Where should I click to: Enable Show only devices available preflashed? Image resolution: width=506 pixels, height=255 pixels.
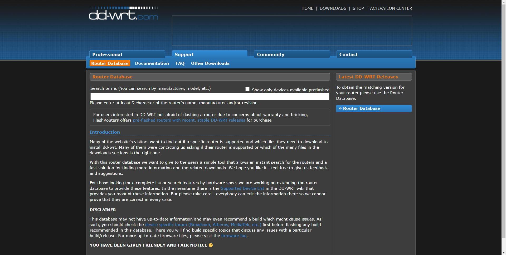[x=247, y=89]
